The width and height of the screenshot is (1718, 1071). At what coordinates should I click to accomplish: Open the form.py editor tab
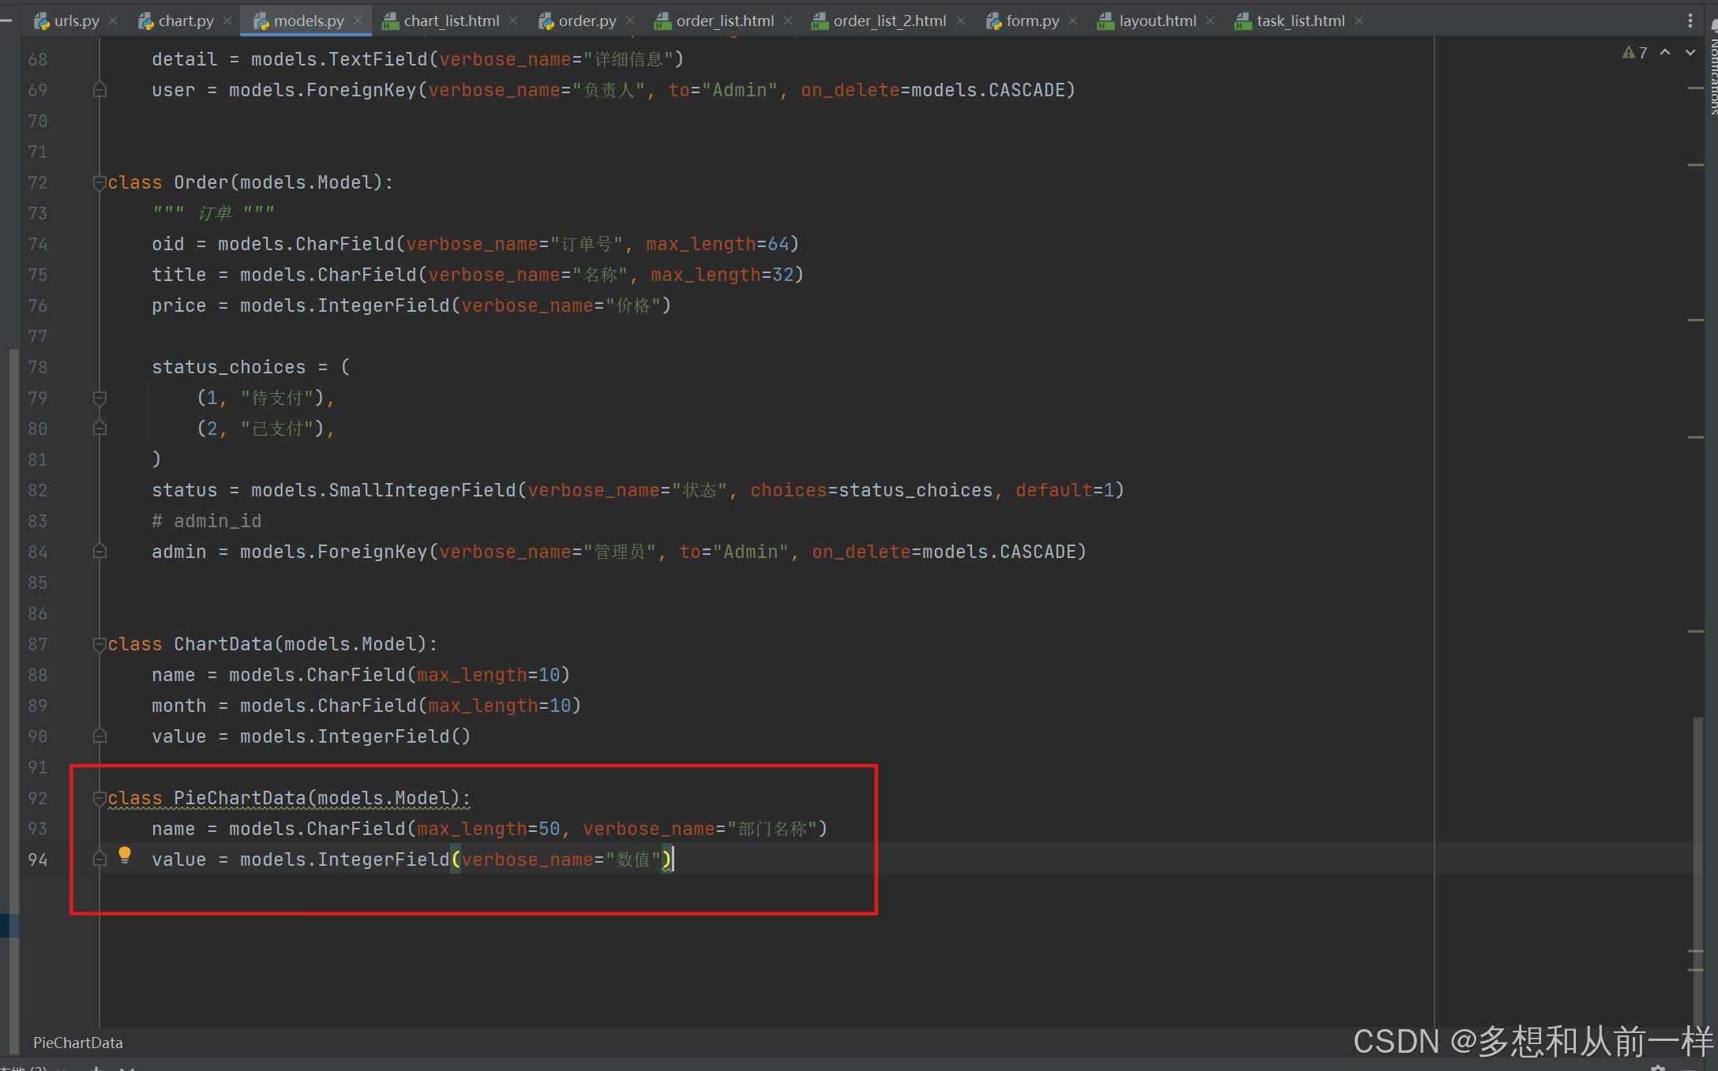coord(1032,21)
